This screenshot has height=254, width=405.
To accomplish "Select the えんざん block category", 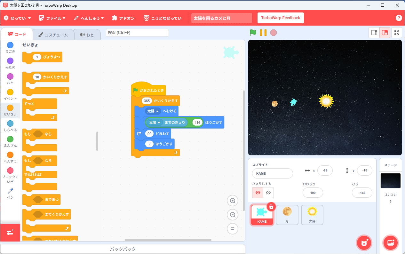I will coord(10,142).
